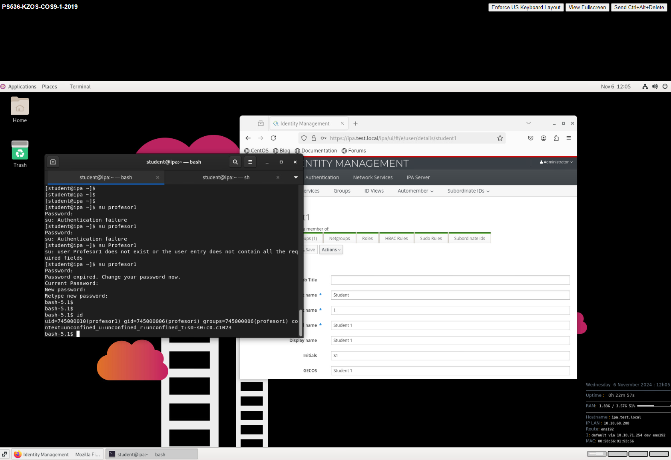
Task: Expand the Firefox list all tabs chevron
Action: pyautogui.click(x=528, y=123)
